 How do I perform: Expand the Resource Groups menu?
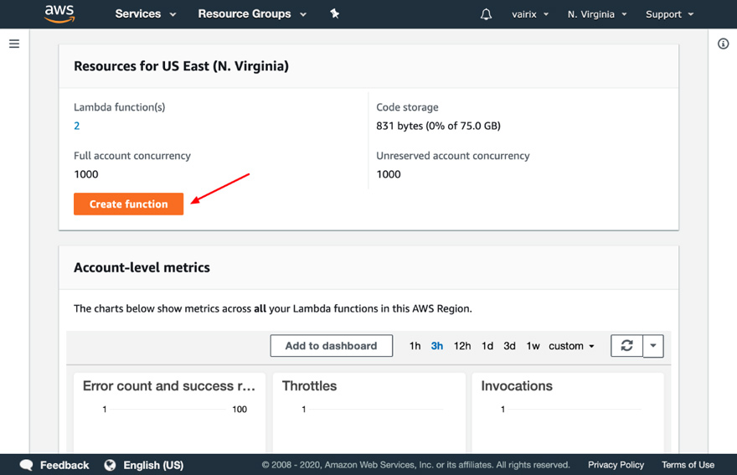(252, 14)
